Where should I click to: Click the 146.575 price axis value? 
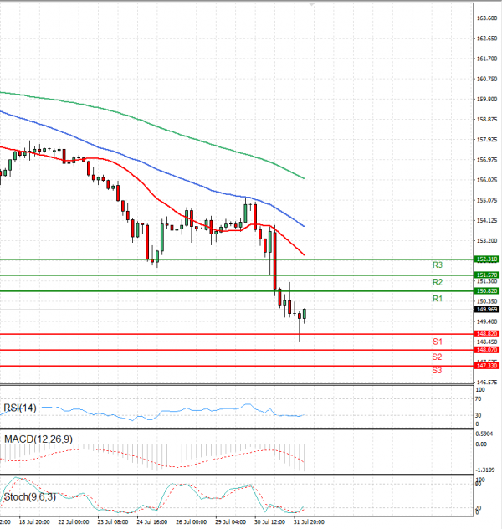pyautogui.click(x=487, y=383)
